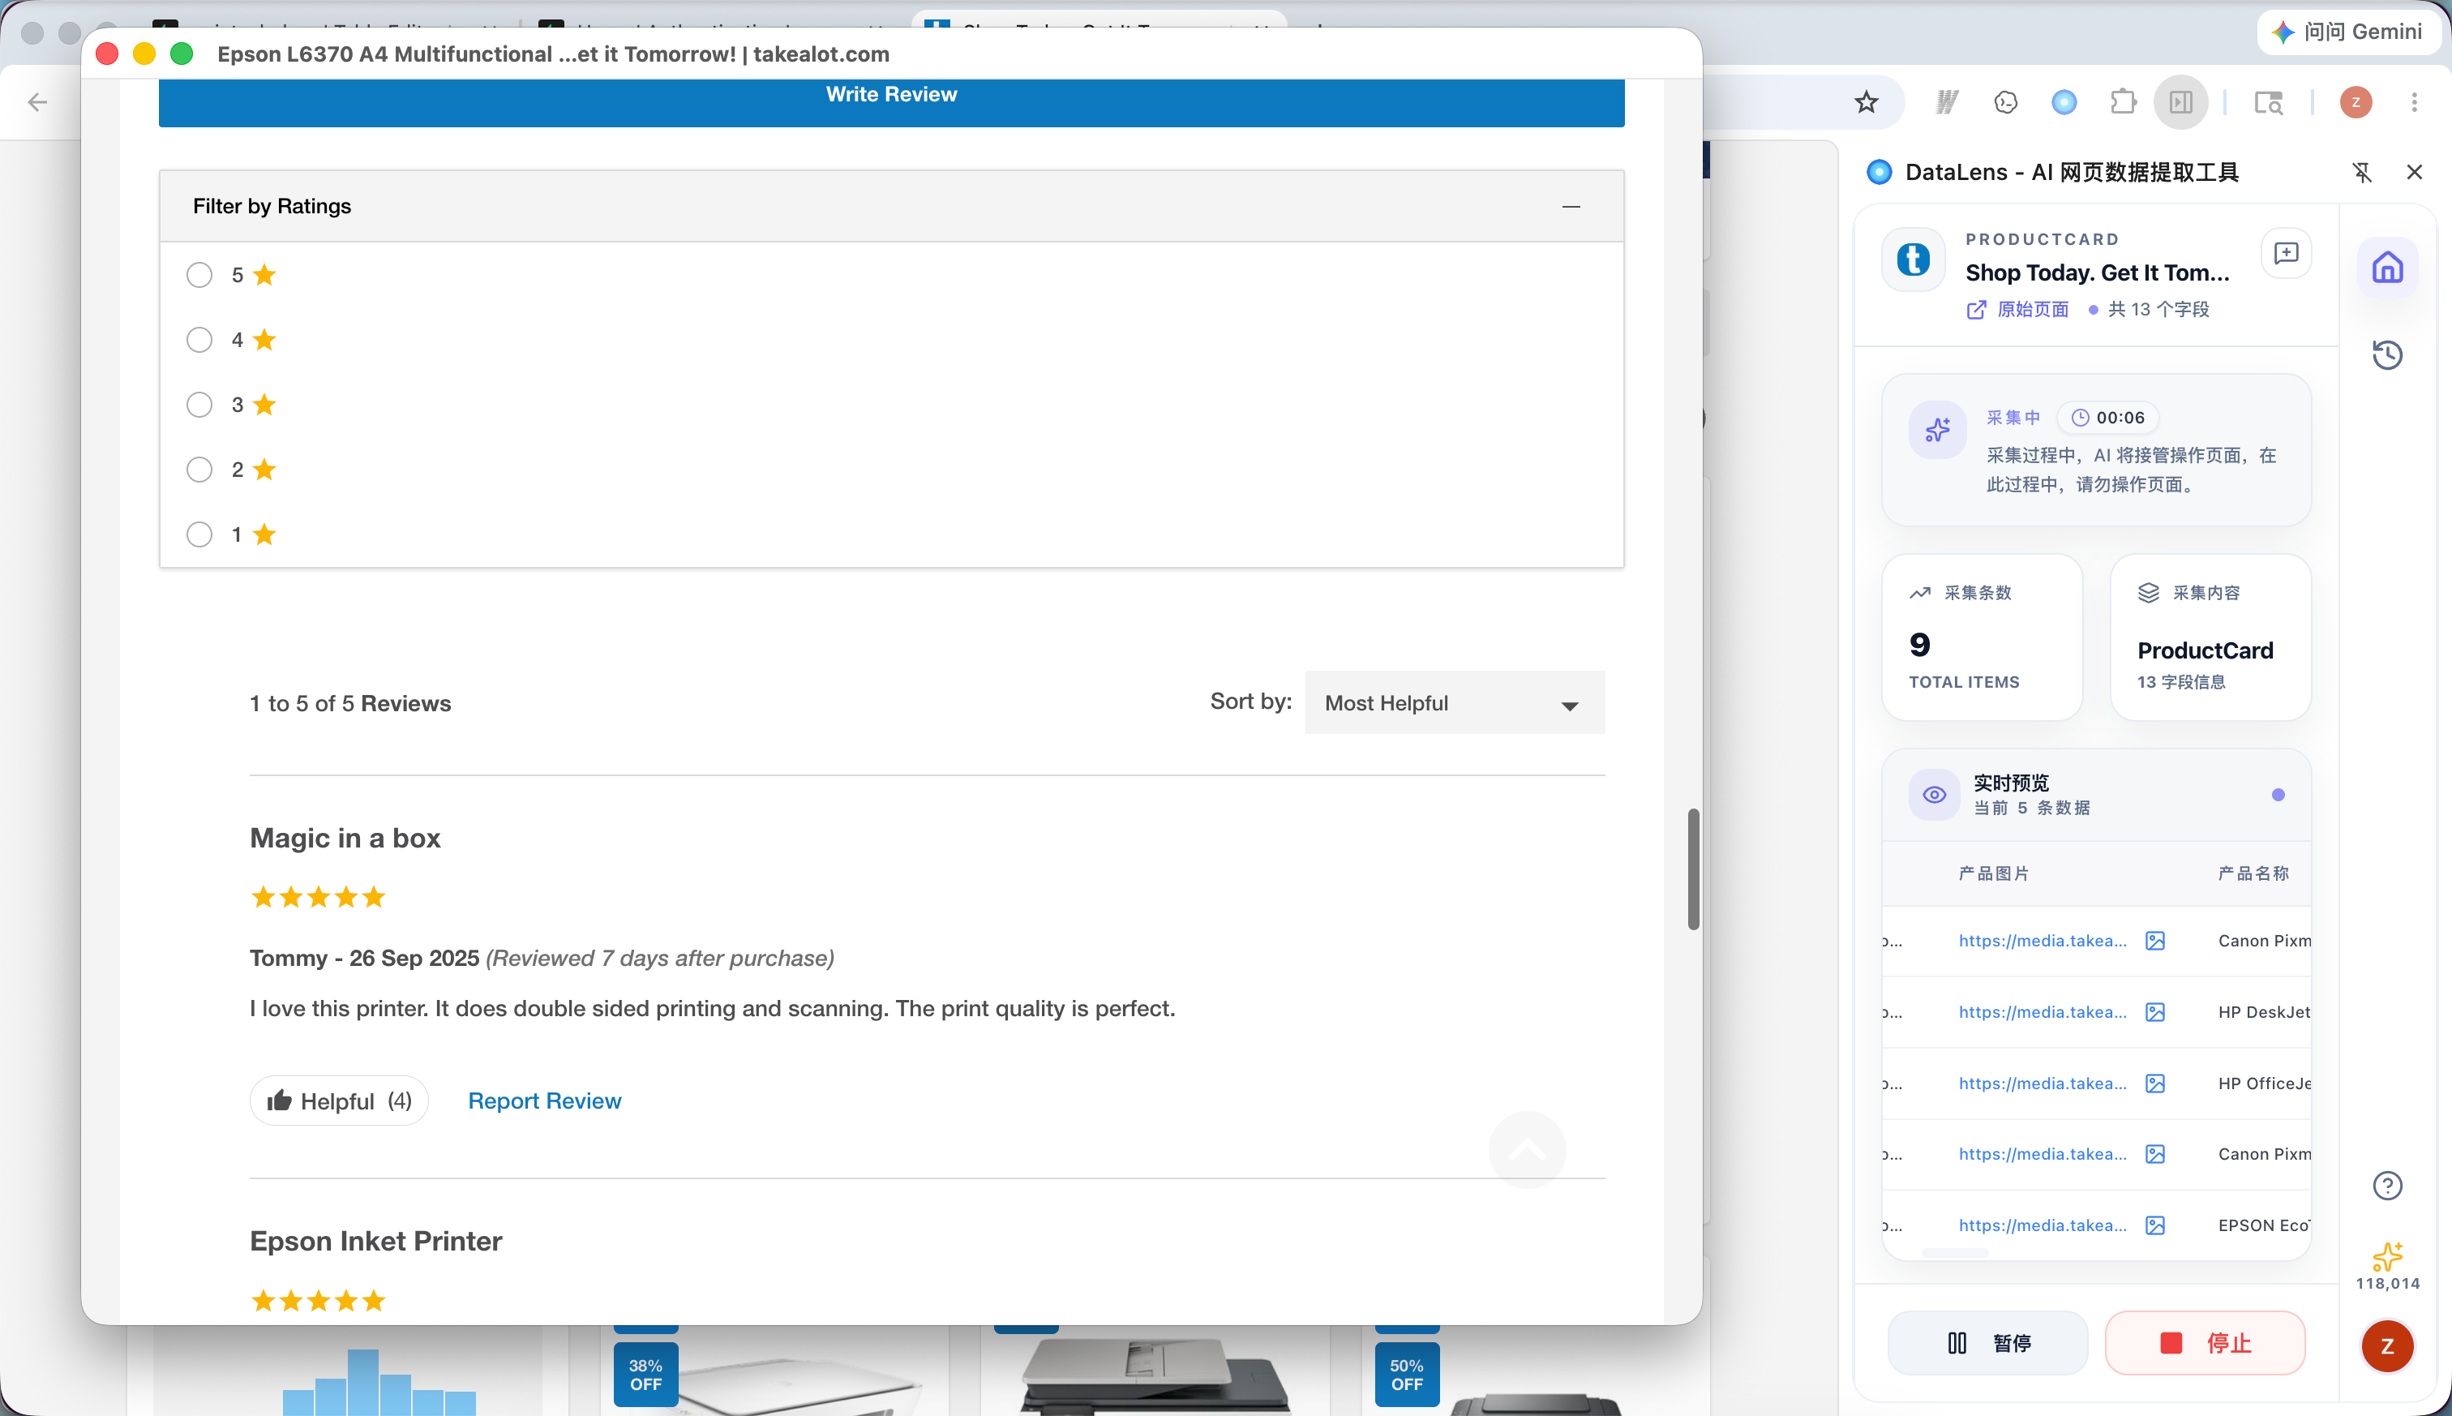This screenshot has width=2452, height=1416.
Task: Click the review popup vertical scrollbar
Action: coord(1693,869)
